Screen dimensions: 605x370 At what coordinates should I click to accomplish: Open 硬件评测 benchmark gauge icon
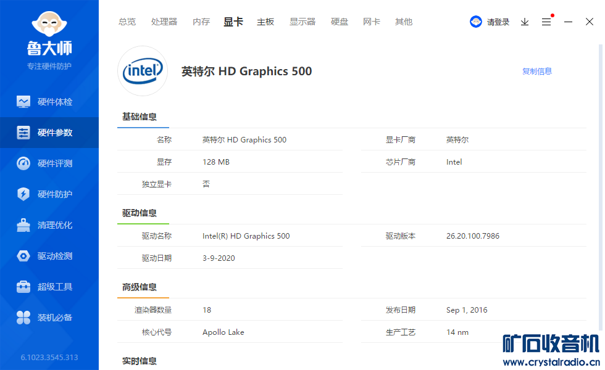click(23, 163)
